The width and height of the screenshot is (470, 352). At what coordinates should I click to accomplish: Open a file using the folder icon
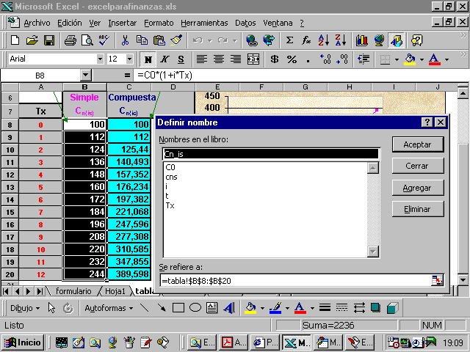(32, 40)
